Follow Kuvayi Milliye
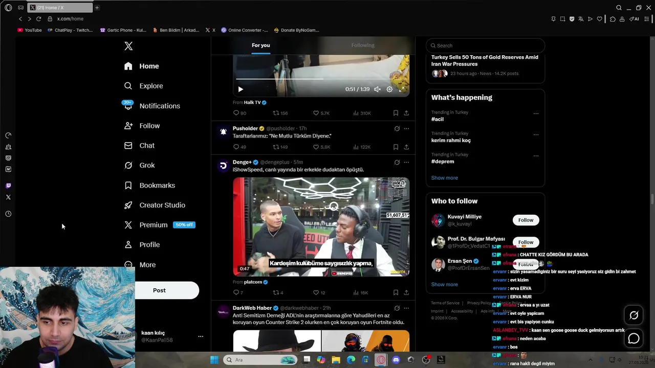 [x=526, y=220]
